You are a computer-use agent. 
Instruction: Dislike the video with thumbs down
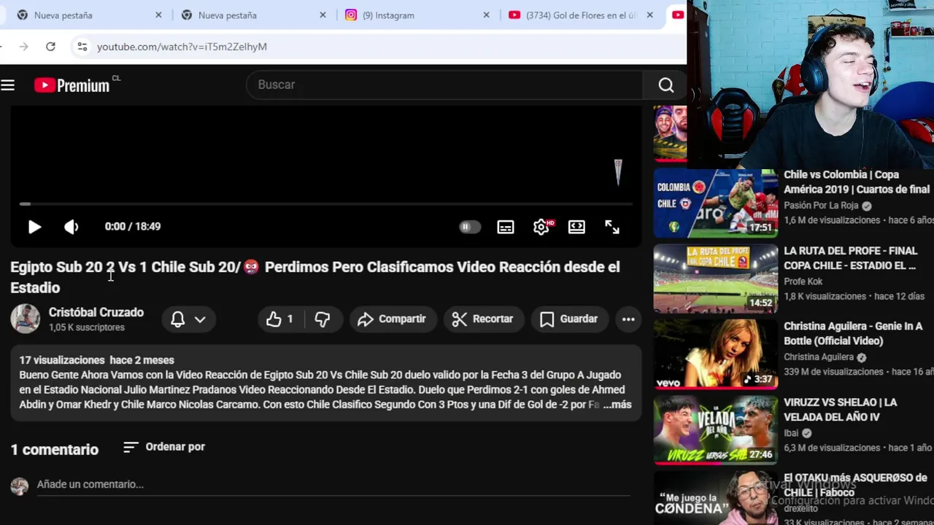click(x=323, y=319)
